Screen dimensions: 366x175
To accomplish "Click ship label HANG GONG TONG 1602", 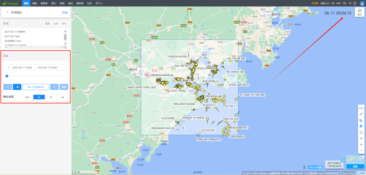I will coord(142,87).
